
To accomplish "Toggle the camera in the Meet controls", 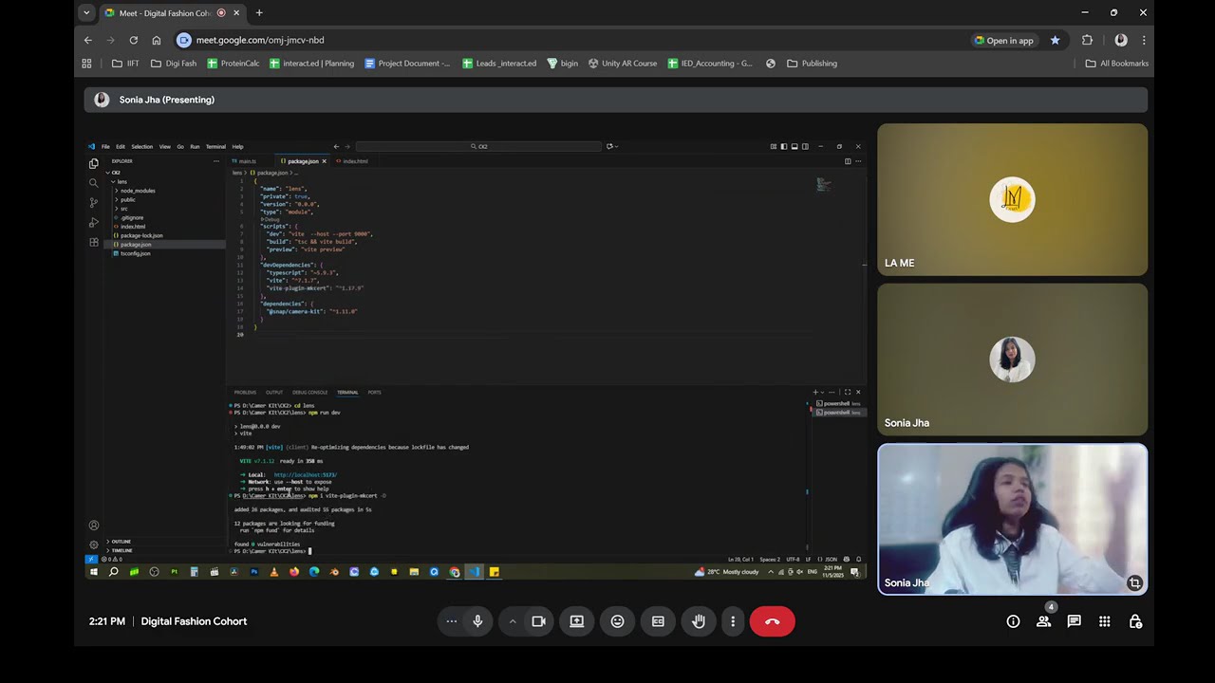I will click(x=538, y=621).
